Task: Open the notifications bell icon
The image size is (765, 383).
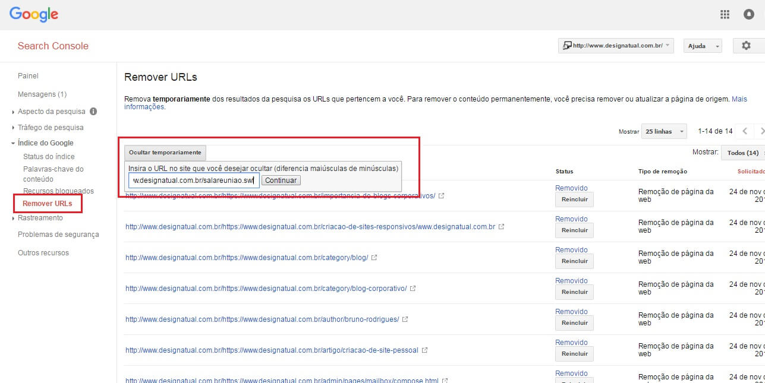Action: pyautogui.click(x=749, y=14)
